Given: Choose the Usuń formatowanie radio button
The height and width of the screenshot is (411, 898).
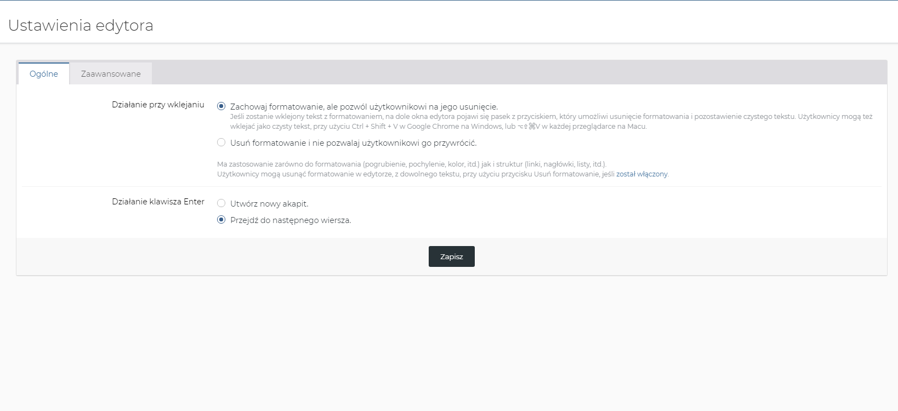Looking at the screenshot, I should pos(221,142).
